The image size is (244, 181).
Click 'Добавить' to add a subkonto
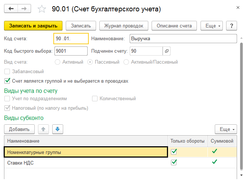click(19, 129)
